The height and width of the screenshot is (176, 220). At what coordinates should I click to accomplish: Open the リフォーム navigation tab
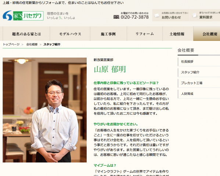(145, 34)
